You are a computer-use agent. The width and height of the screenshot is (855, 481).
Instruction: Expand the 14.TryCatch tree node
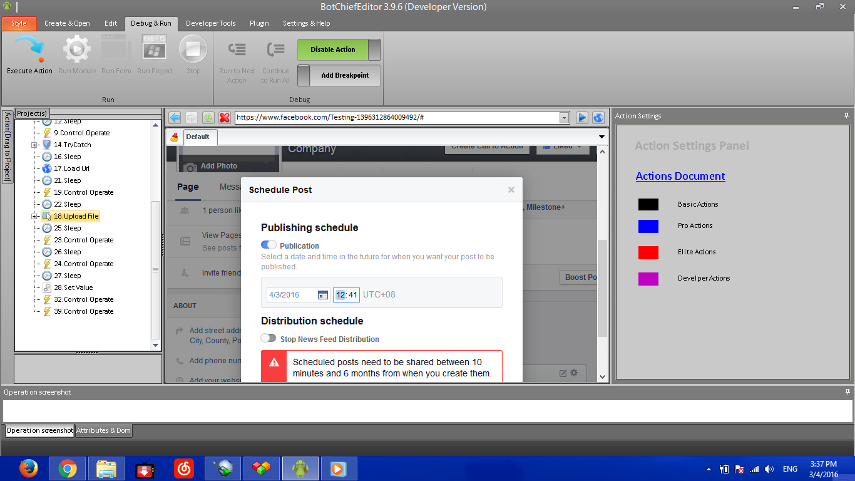[x=34, y=145]
